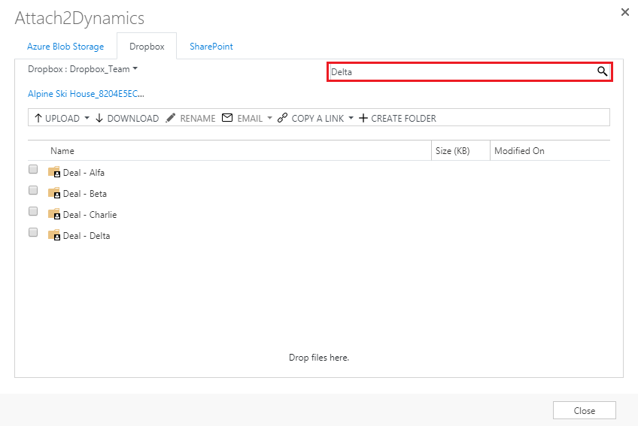Check the Deal - Delta checkbox
This screenshot has width=638, height=426.
pyautogui.click(x=33, y=232)
